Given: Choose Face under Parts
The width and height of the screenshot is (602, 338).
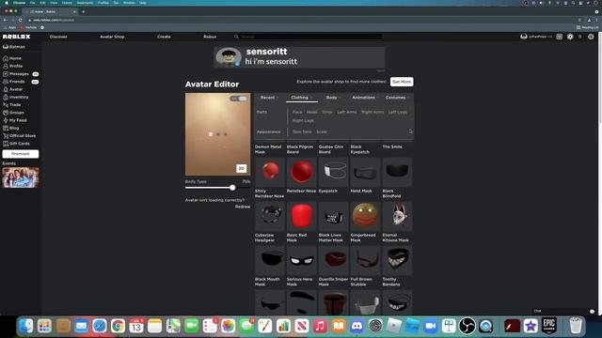Looking at the screenshot, I should pyautogui.click(x=297, y=113).
